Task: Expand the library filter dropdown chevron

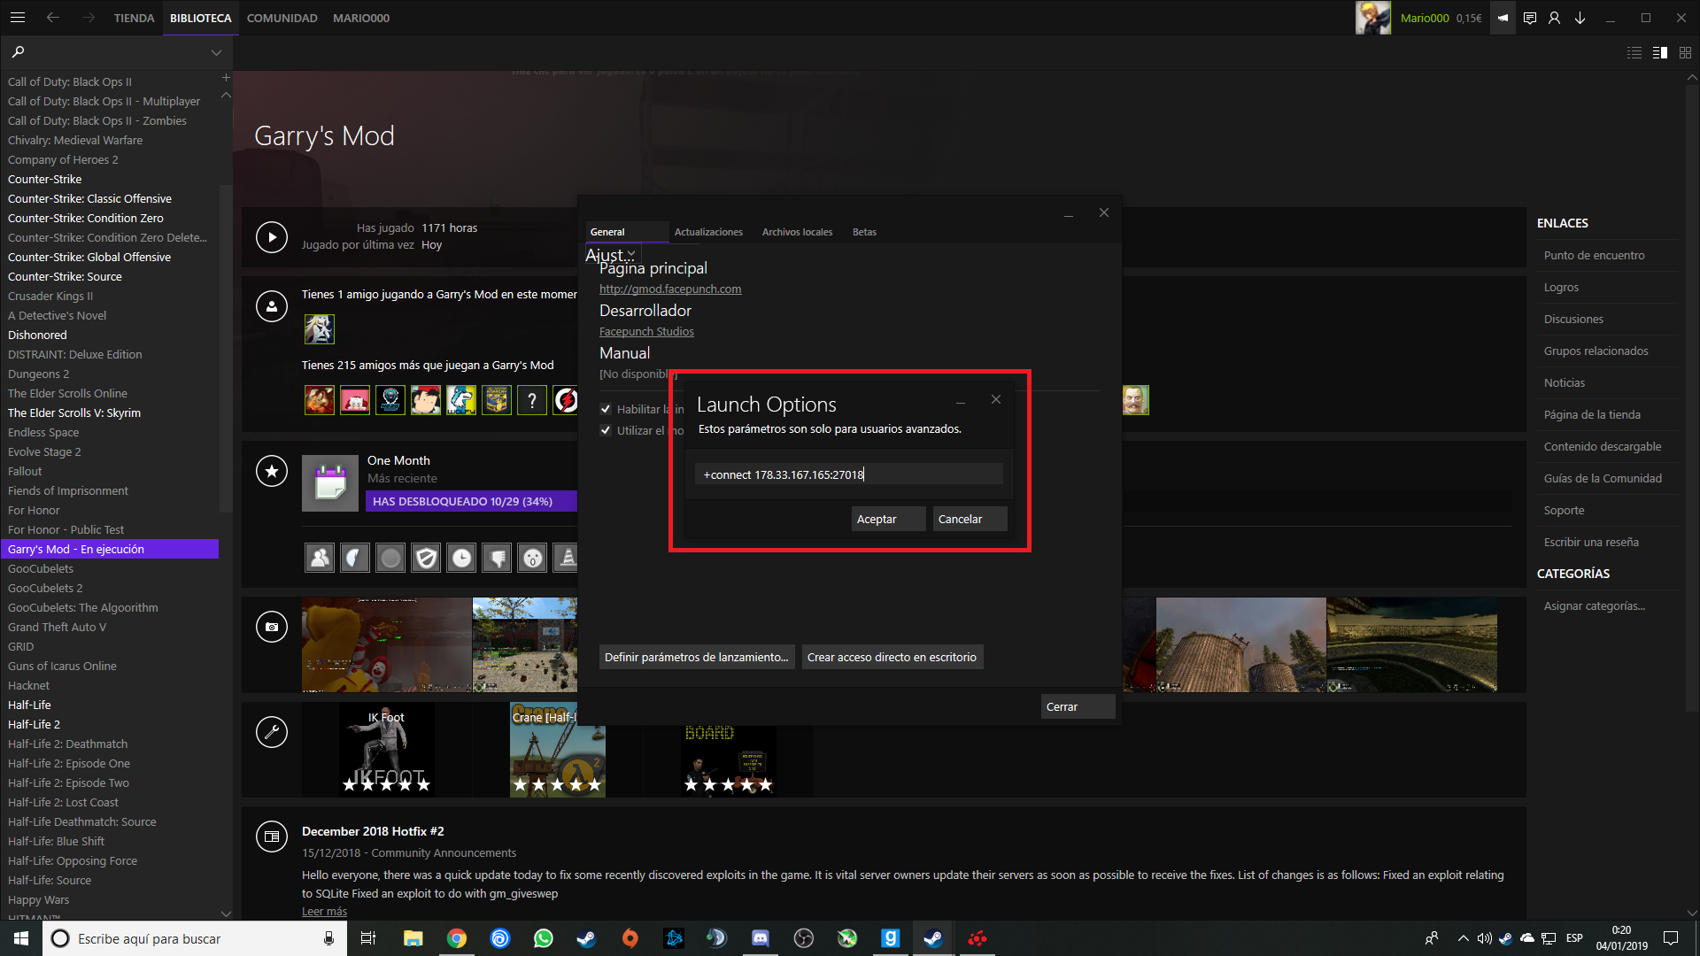Action: (x=216, y=53)
